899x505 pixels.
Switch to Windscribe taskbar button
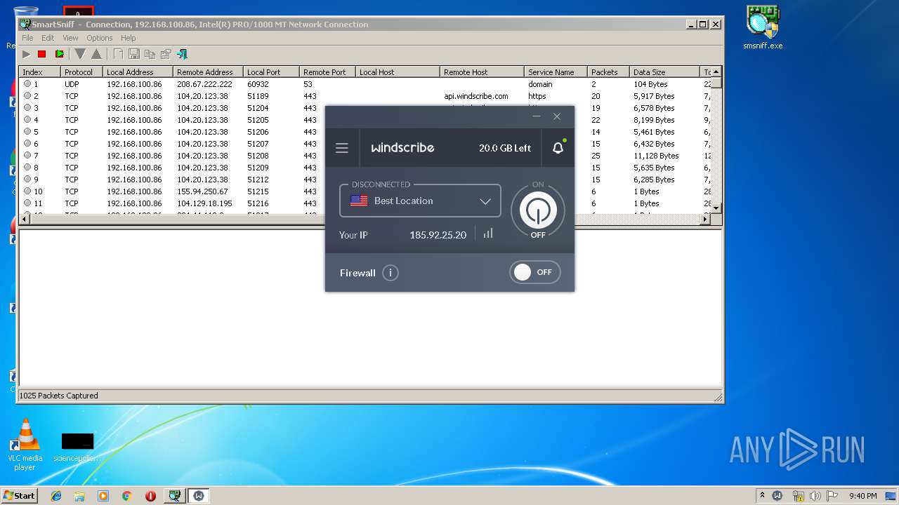click(199, 496)
